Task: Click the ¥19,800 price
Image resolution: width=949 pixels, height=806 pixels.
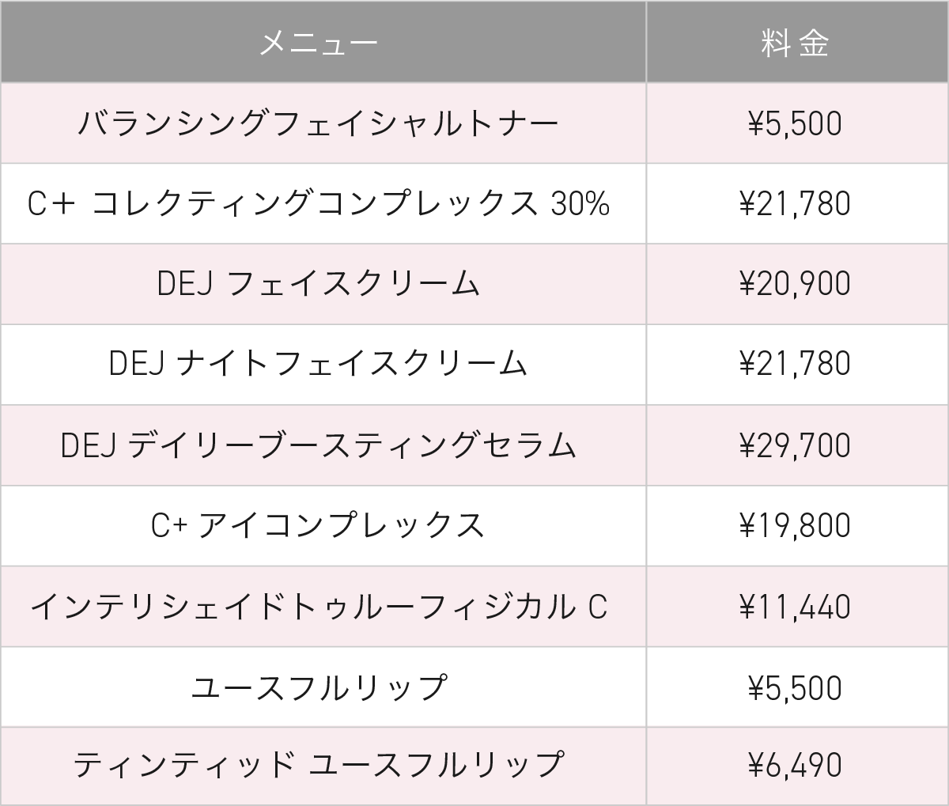Action: [795, 526]
